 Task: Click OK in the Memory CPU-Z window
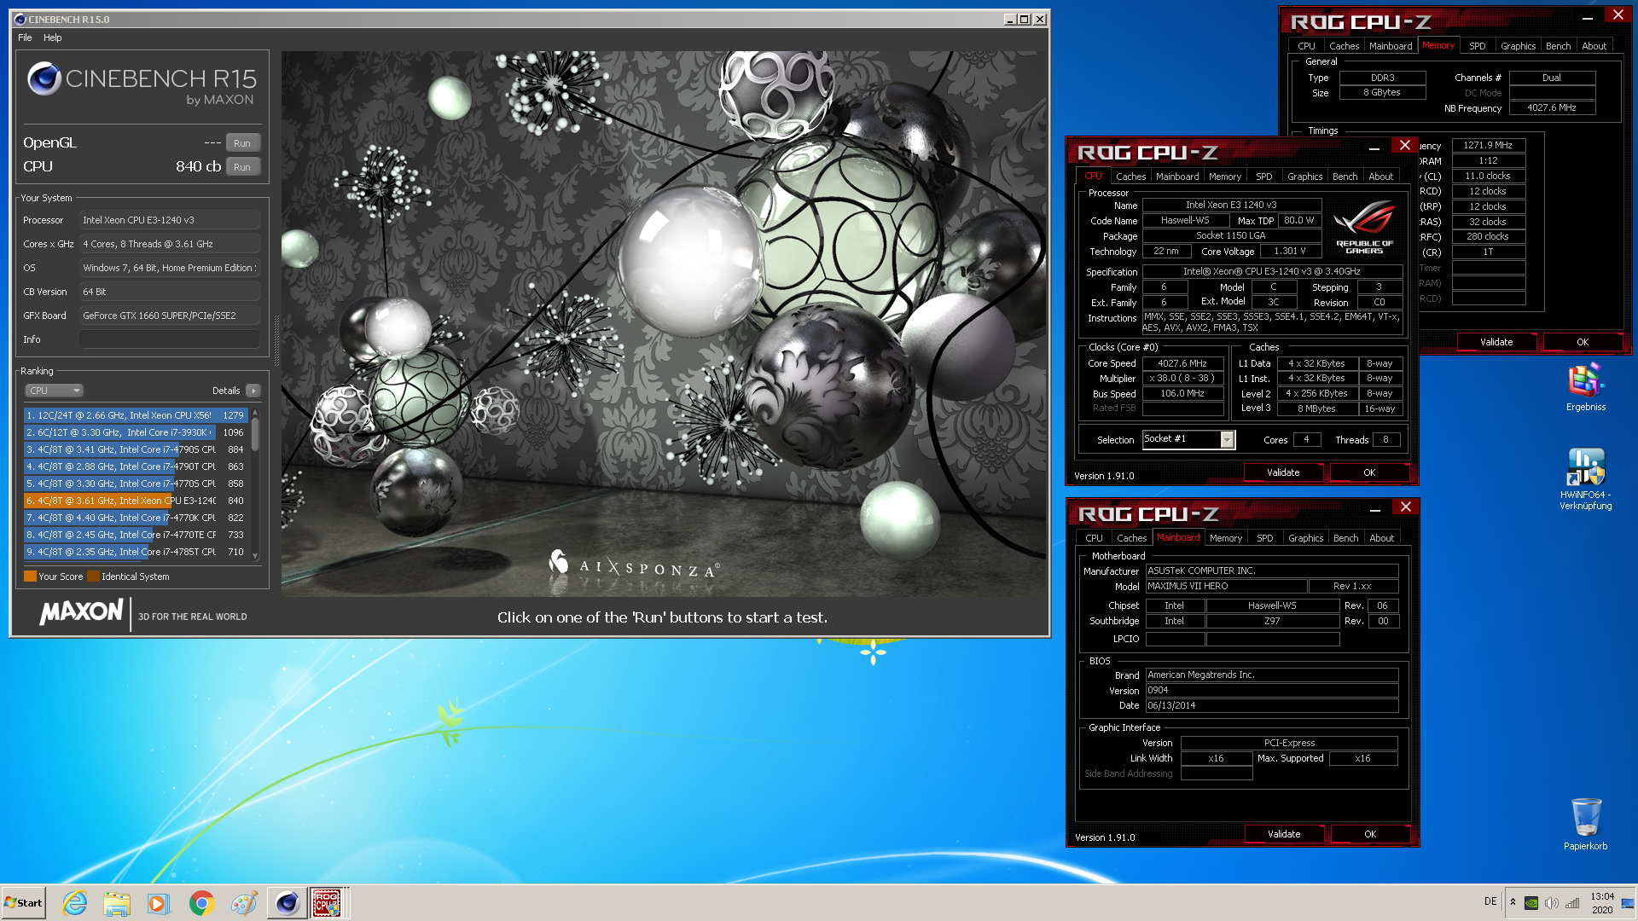[x=1583, y=342]
